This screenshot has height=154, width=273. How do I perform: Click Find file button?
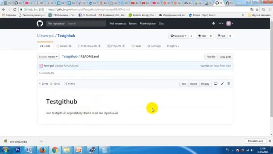[211, 57]
